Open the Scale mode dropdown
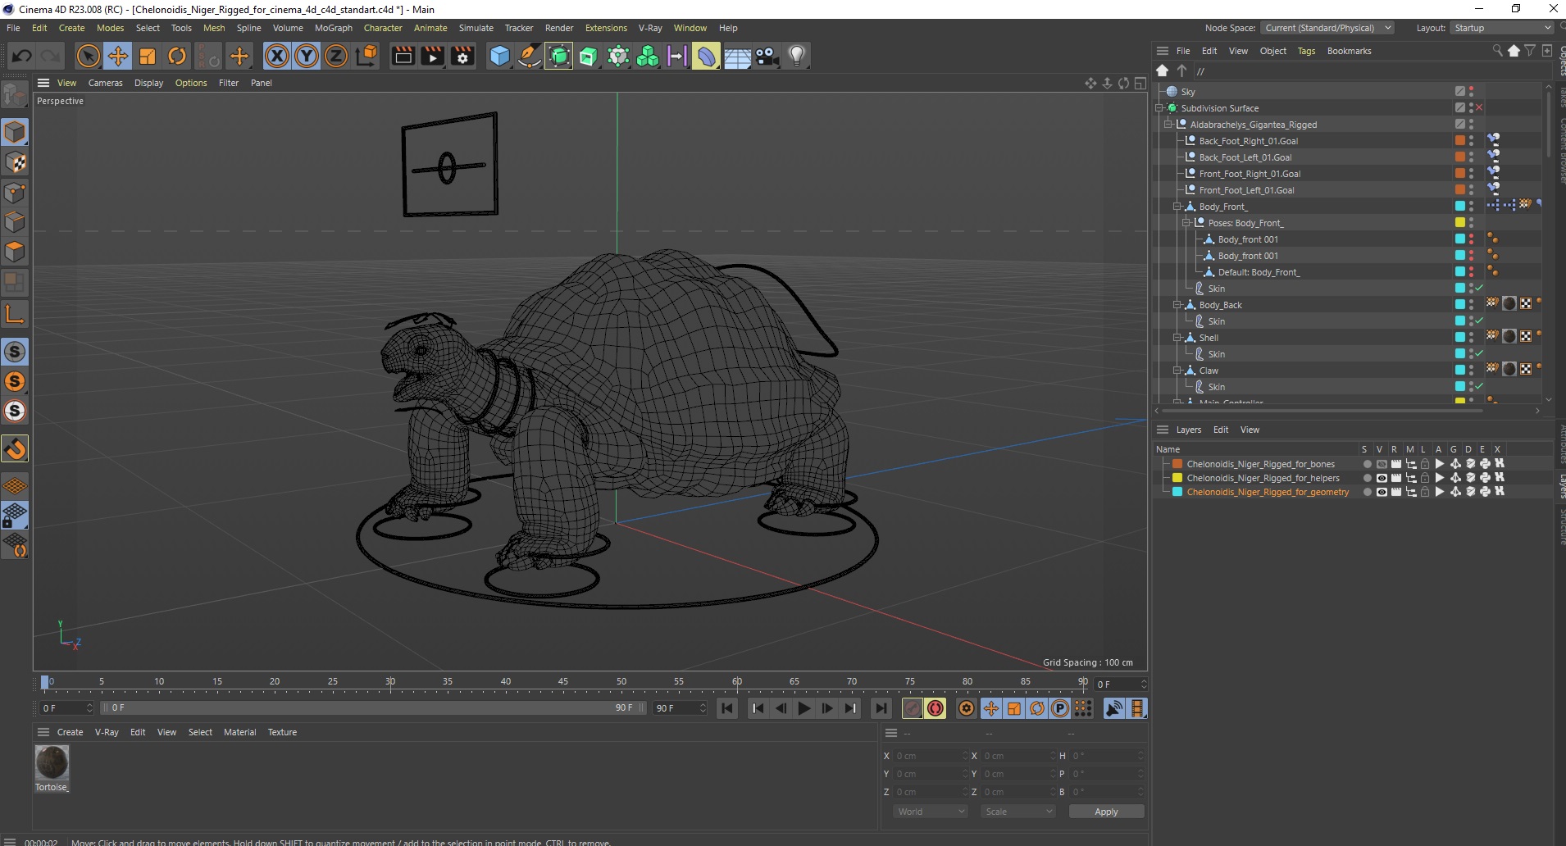This screenshot has height=846, width=1566. pos(1018,812)
